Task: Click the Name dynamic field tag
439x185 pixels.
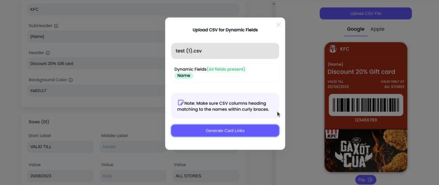Action: click(183, 75)
